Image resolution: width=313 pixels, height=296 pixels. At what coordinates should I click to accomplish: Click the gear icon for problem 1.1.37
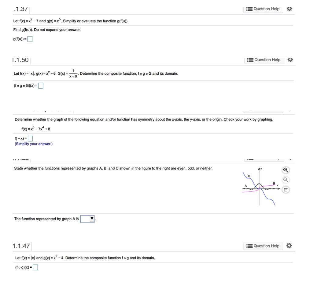(289, 9)
